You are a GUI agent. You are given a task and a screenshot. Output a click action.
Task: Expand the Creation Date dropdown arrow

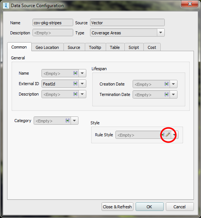[x=173, y=84]
